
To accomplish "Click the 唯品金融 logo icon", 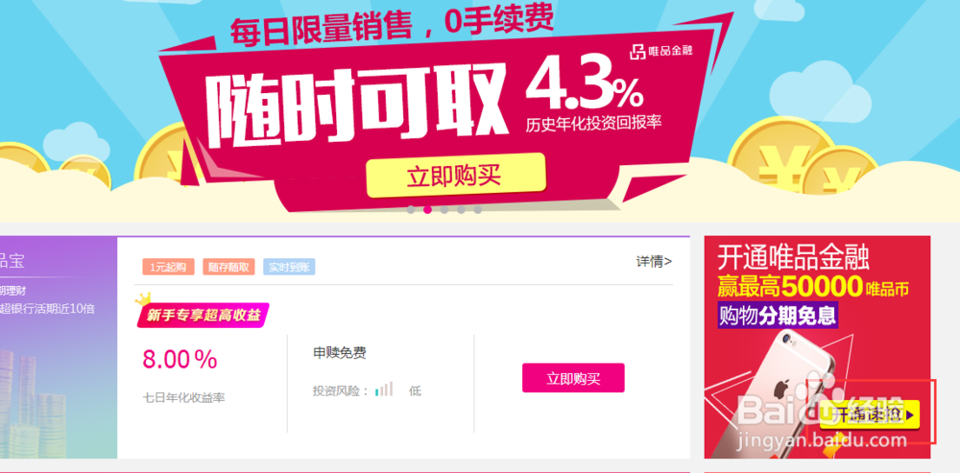I will (x=638, y=52).
